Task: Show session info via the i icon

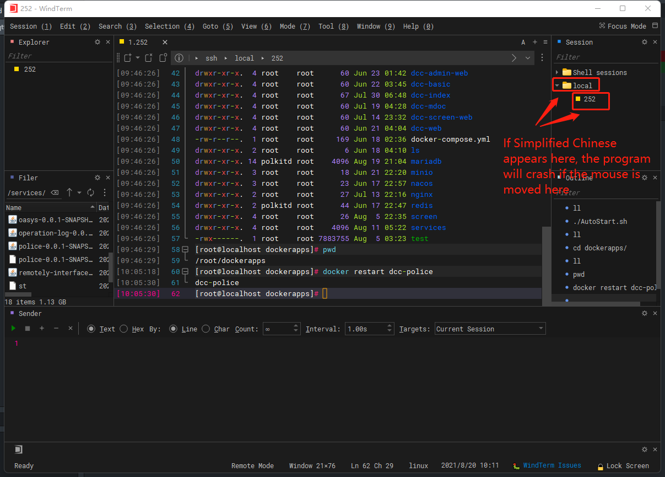Action: coord(179,58)
